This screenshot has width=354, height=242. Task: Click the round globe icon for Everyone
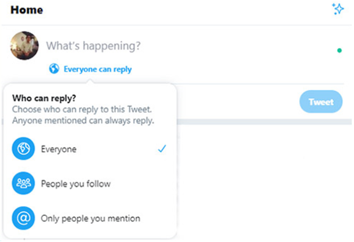click(x=23, y=149)
